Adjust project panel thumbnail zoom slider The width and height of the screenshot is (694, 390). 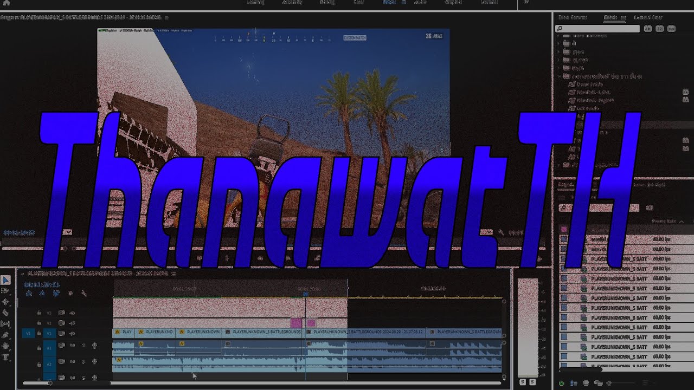click(x=609, y=383)
